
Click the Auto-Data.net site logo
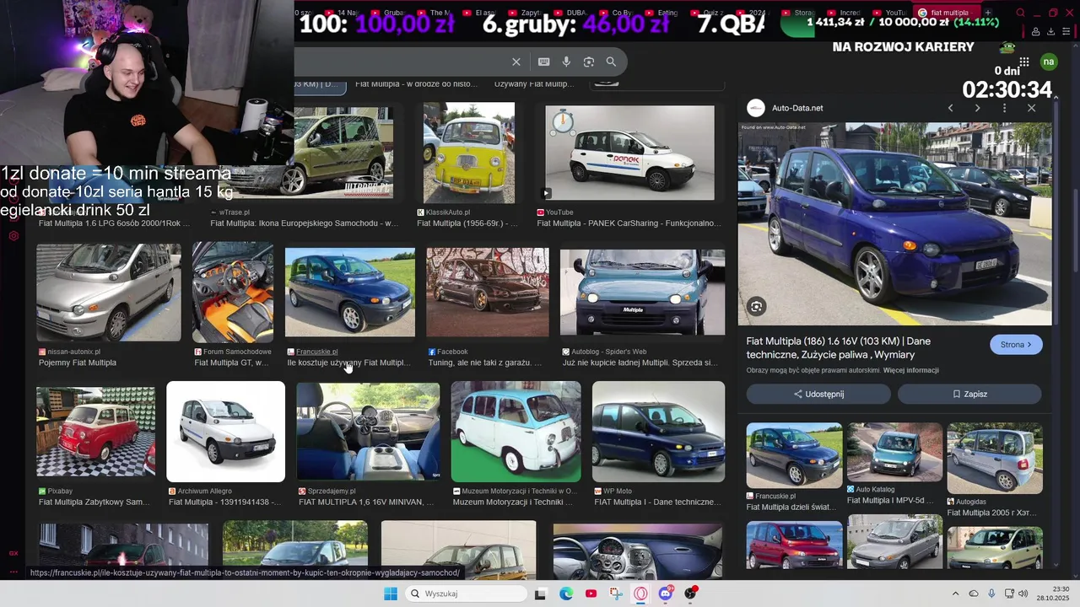(756, 108)
